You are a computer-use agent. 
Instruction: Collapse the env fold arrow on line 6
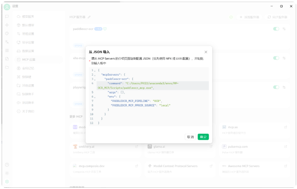click(x=95, y=97)
